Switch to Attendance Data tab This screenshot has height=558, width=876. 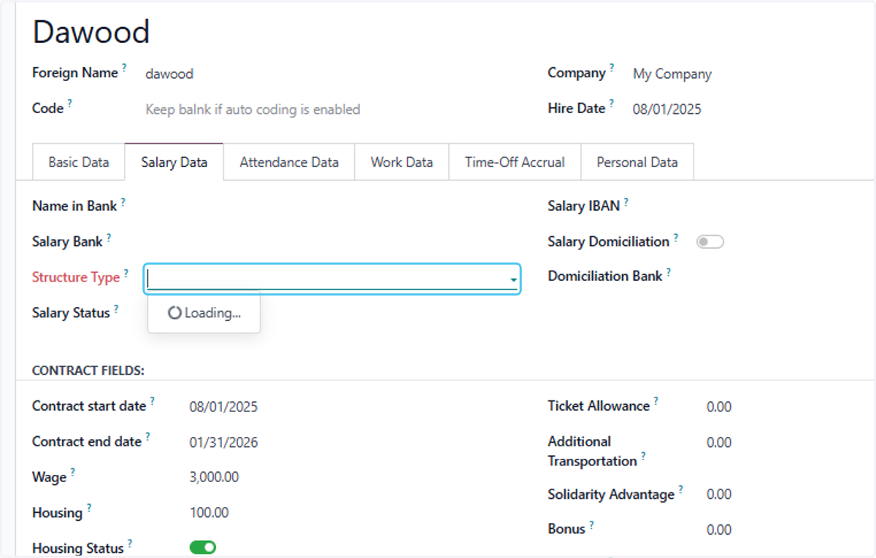pos(289,162)
